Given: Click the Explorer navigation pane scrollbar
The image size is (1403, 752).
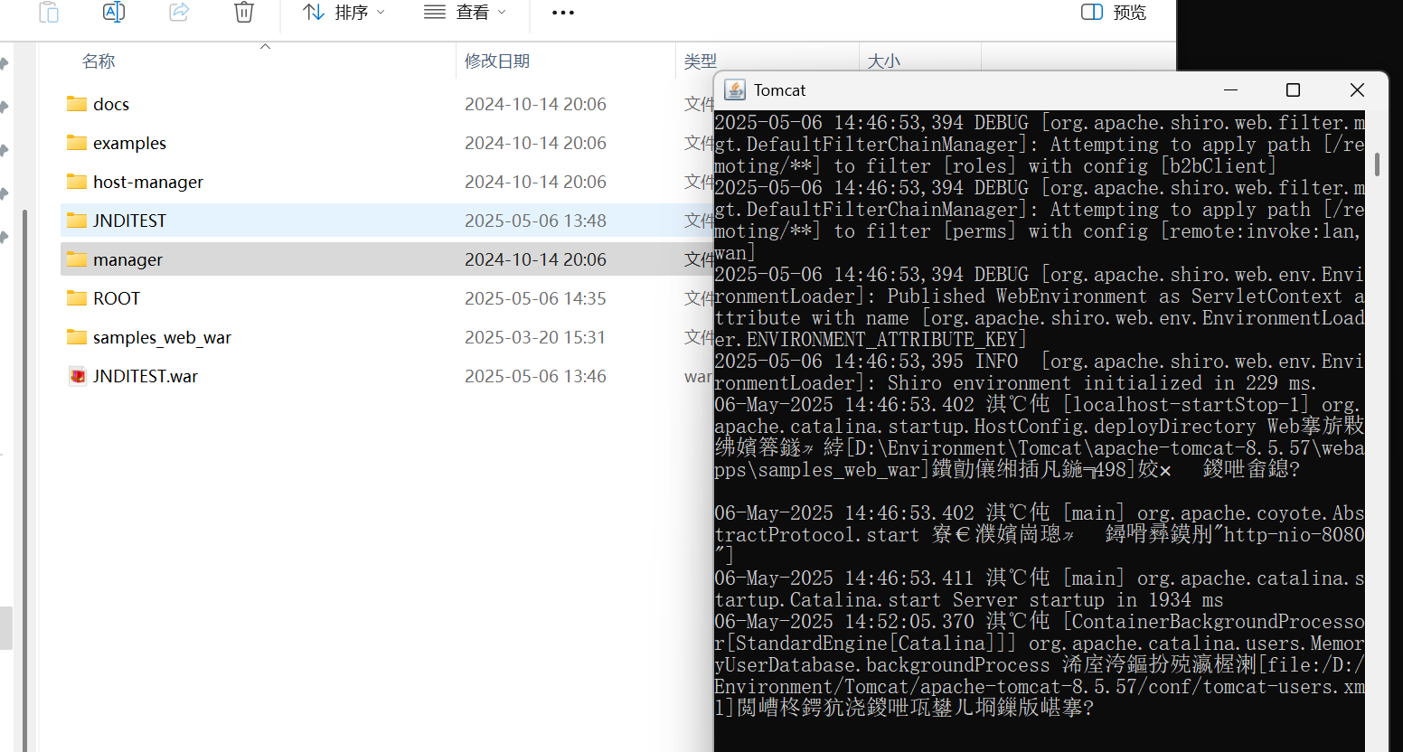Looking at the screenshot, I should (24, 479).
